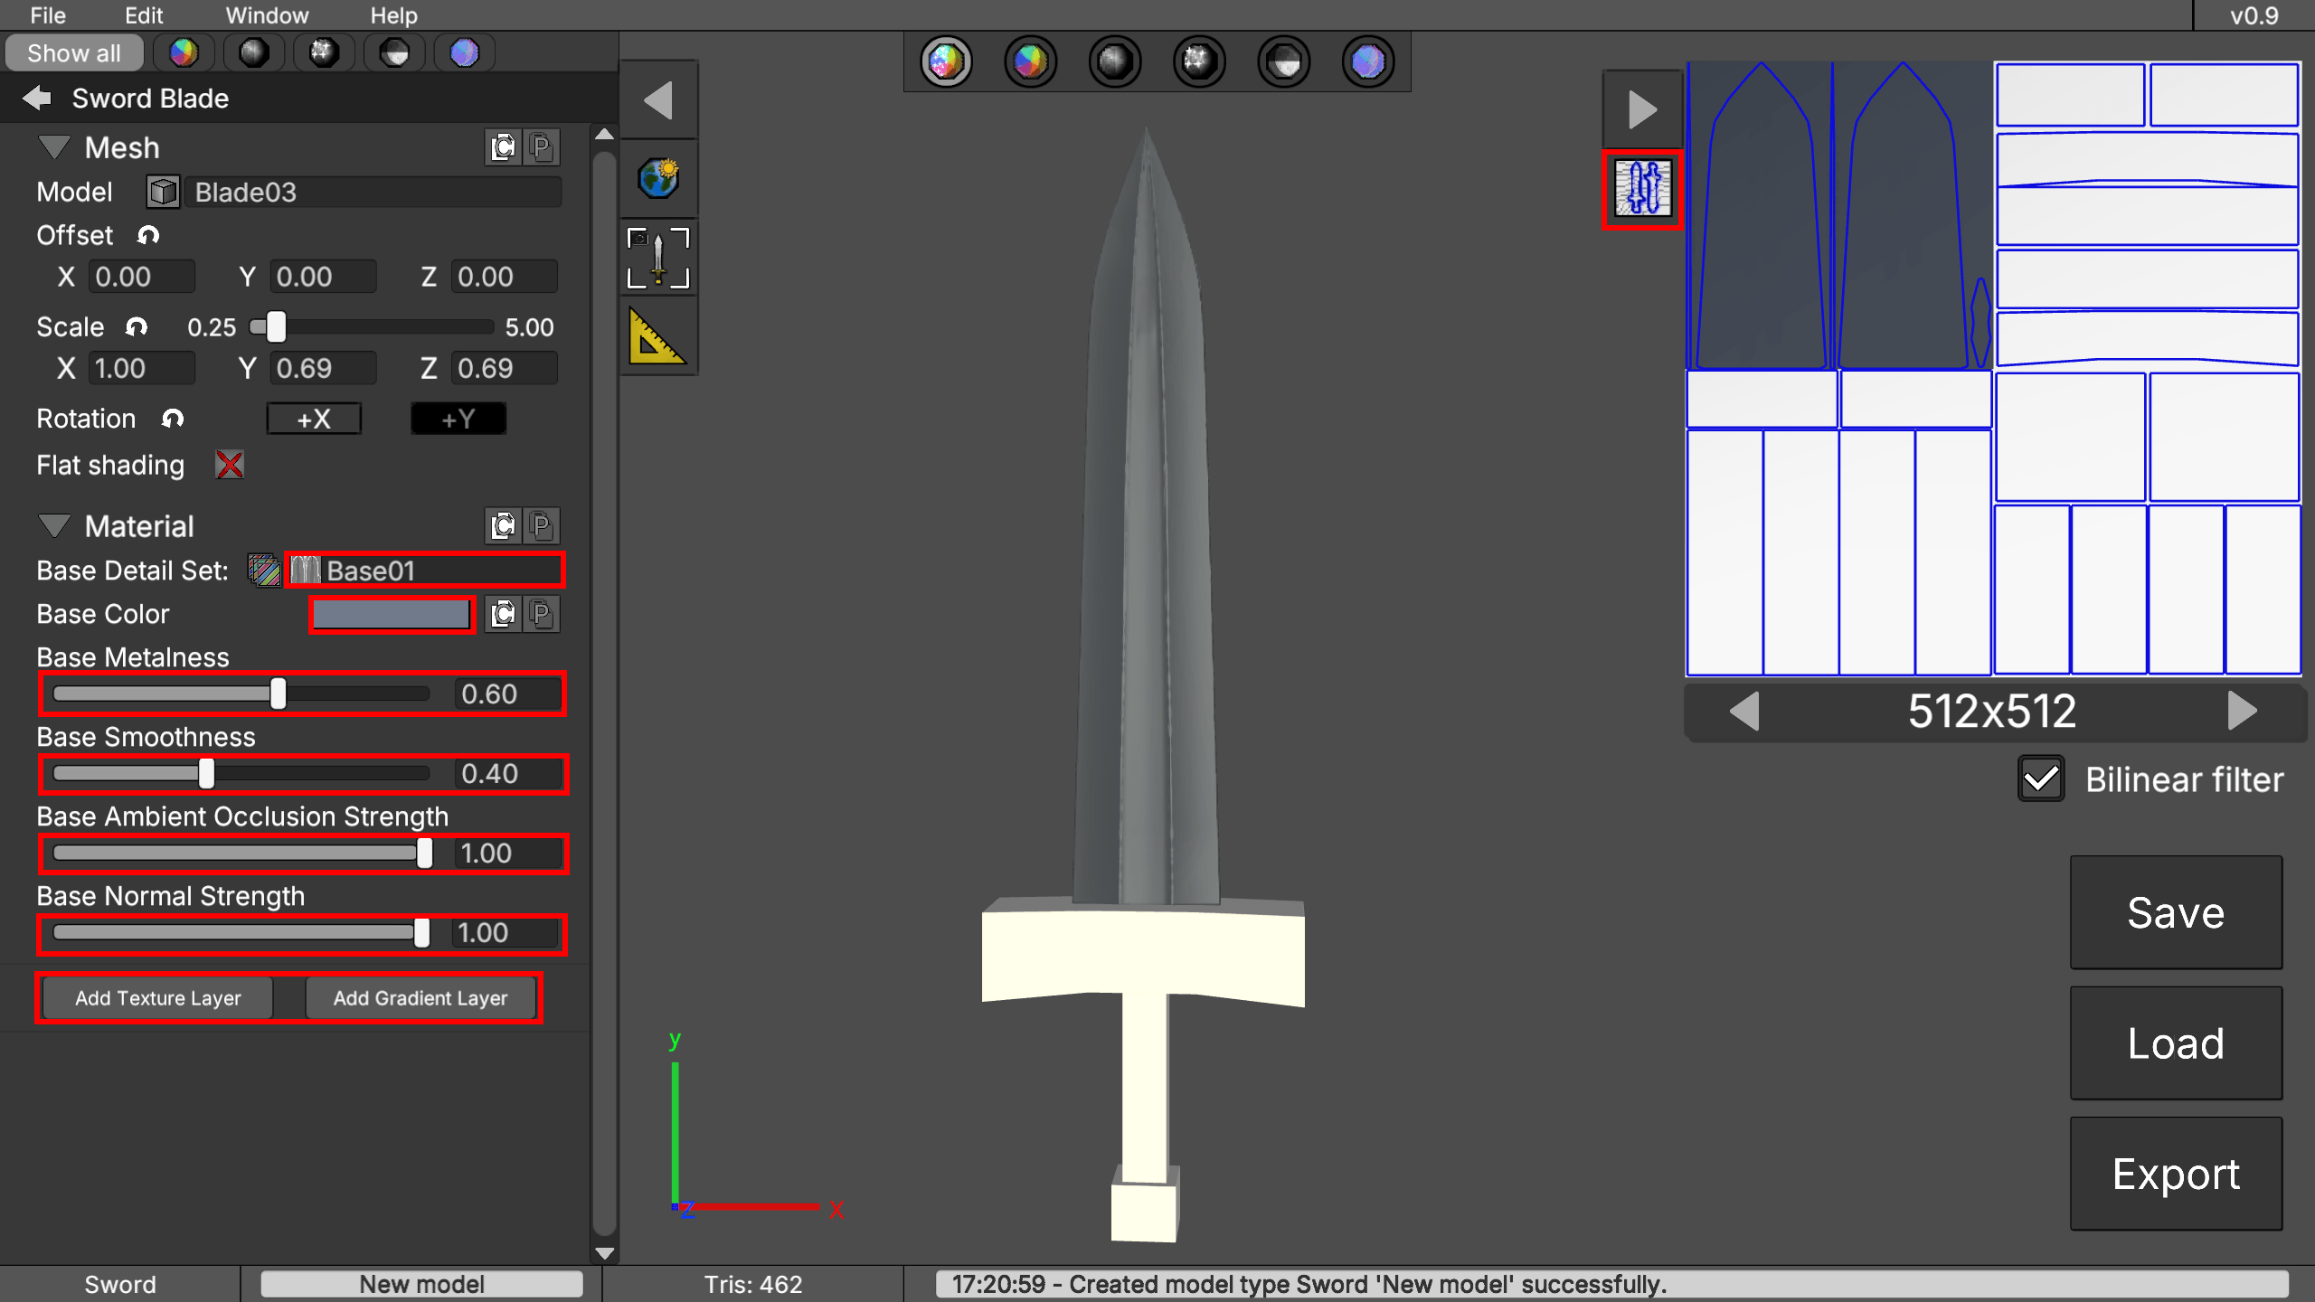Open the Window menu
The height and width of the screenshot is (1302, 2315).
click(x=267, y=15)
